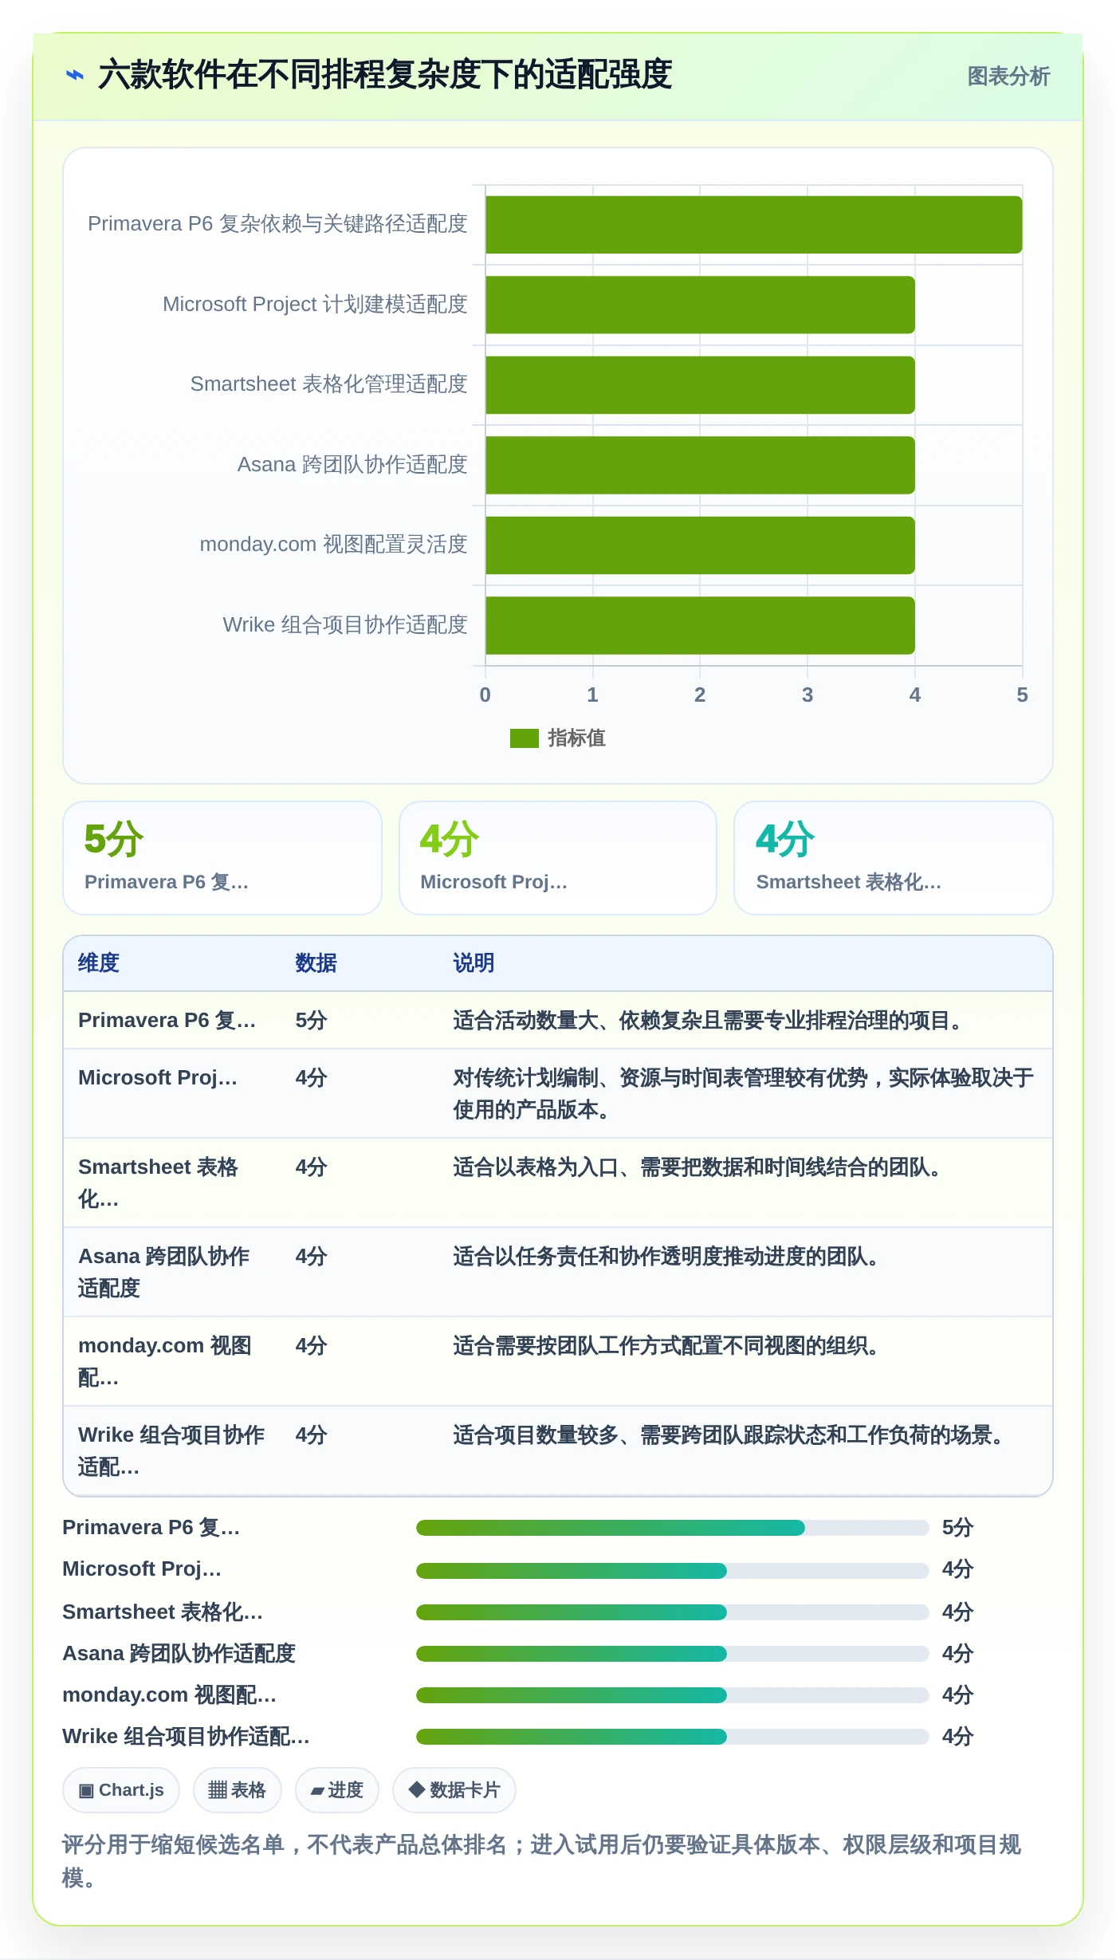Click the Microsoft Project chart bar
1116x1960 pixels.
pyautogui.click(x=700, y=305)
